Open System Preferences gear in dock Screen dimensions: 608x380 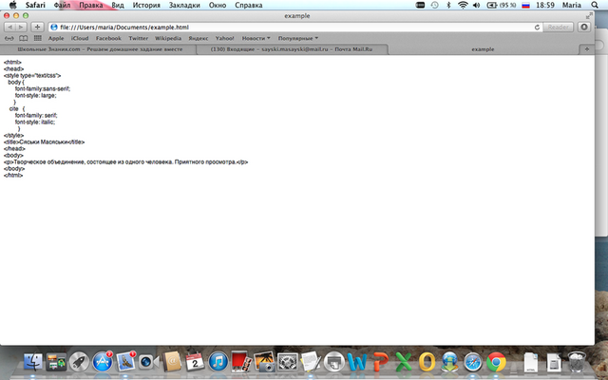[287, 362]
